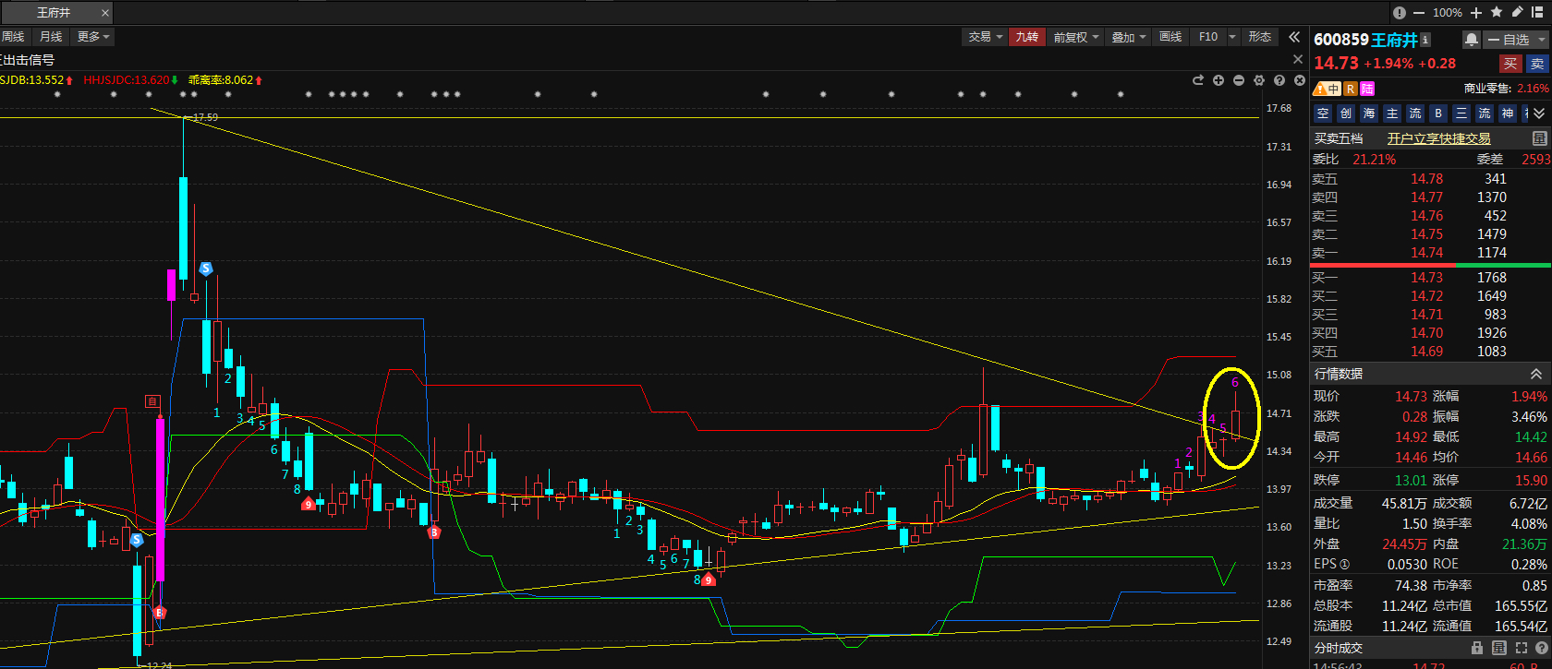
Task: Click the alert exclamation icon beside zoom controls
Action: tap(1399, 13)
